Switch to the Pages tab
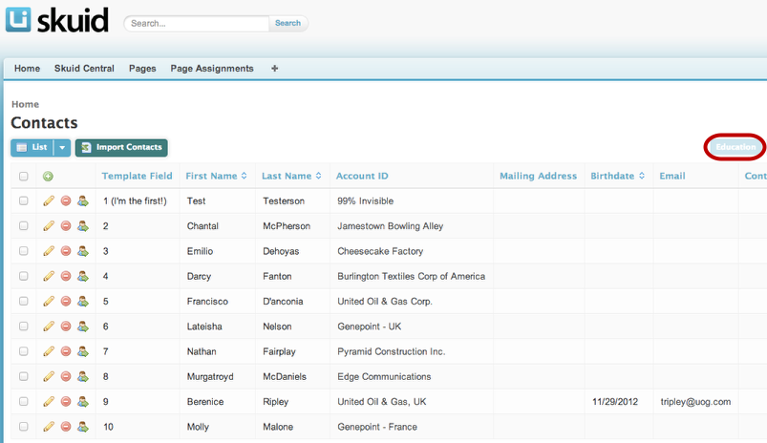 click(142, 69)
